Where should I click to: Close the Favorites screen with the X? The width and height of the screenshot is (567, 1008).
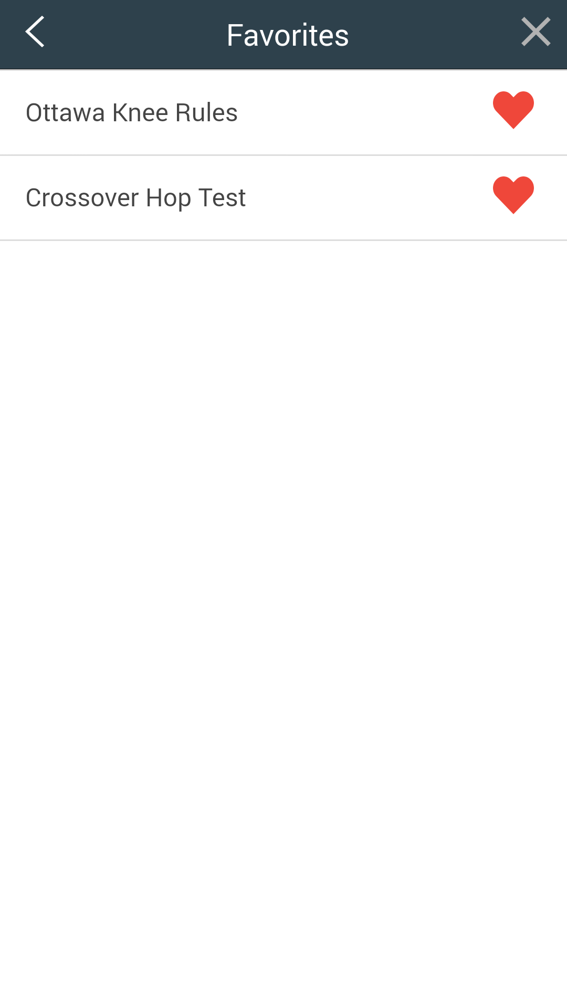(x=535, y=32)
